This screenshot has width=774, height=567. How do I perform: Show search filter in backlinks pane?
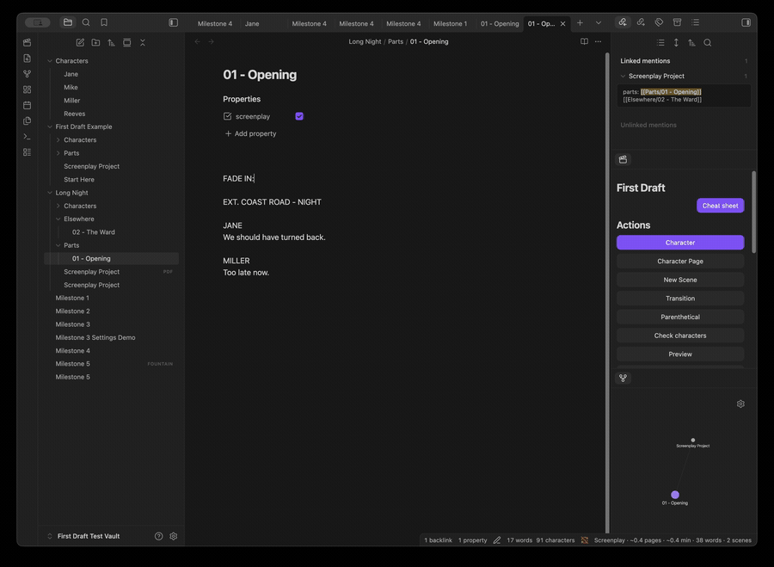tap(708, 42)
